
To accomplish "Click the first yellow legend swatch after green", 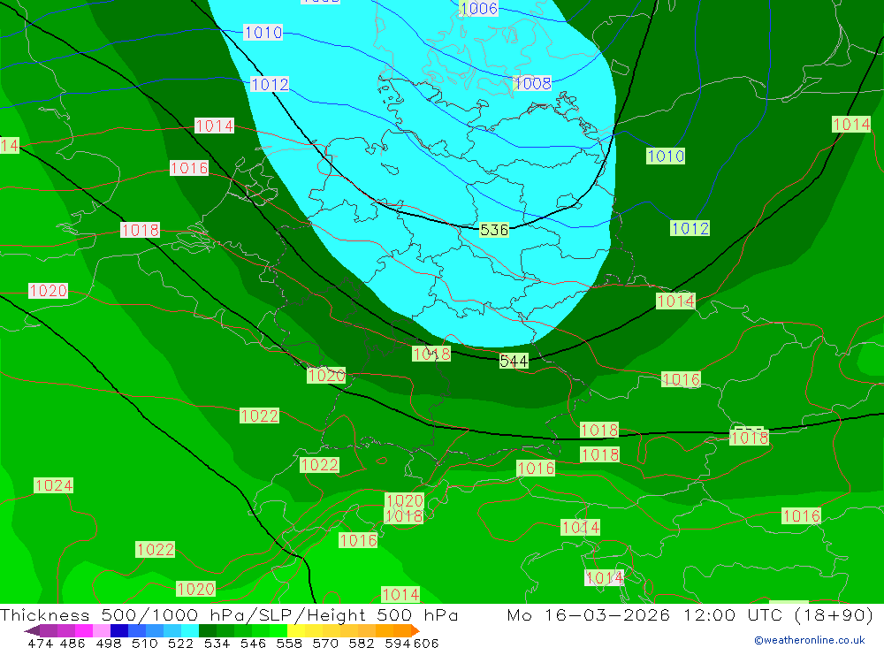I will point(296,630).
